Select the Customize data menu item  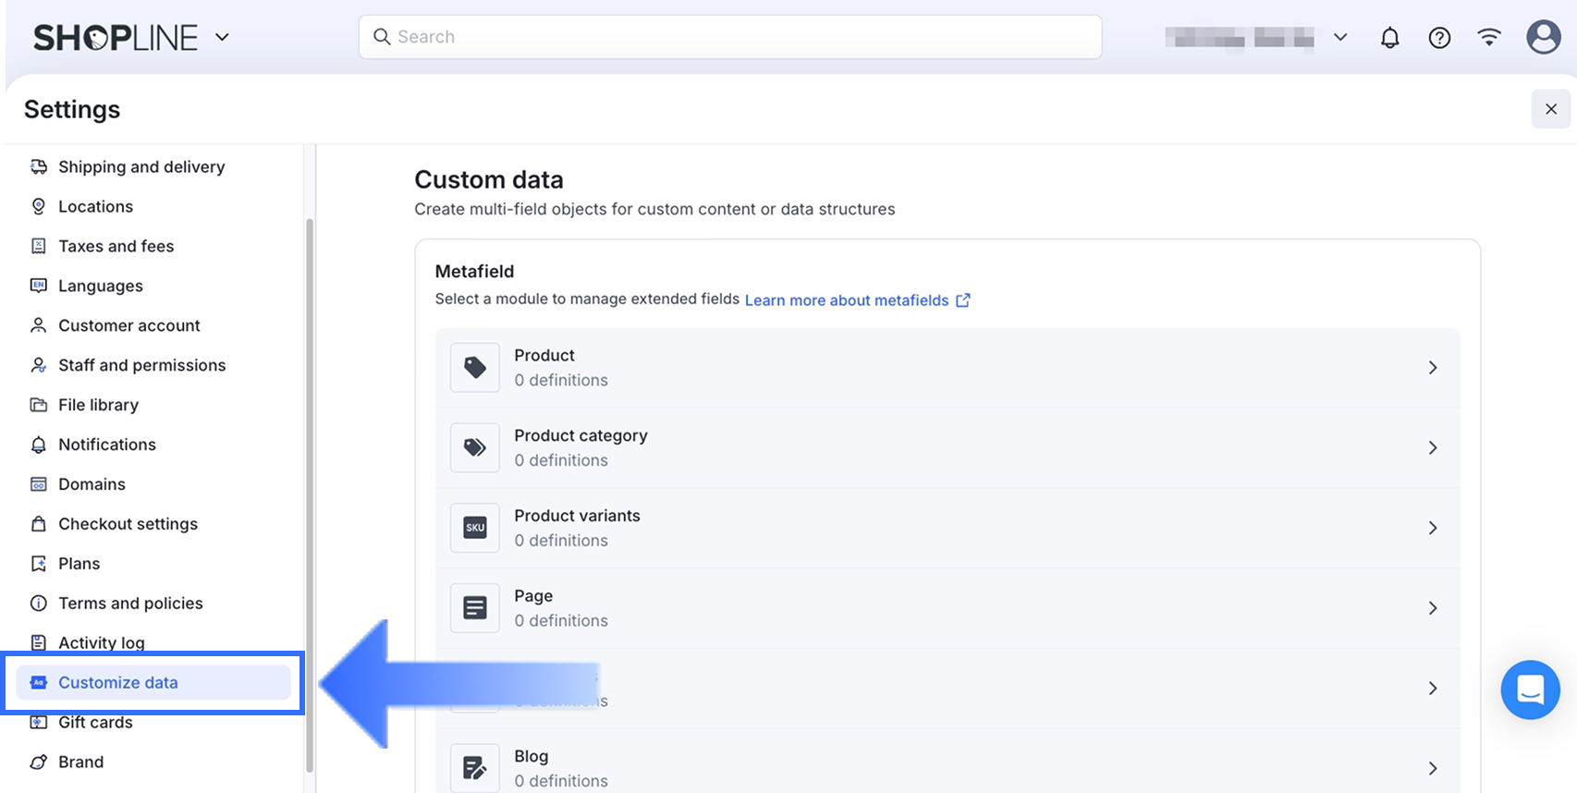[x=118, y=683]
